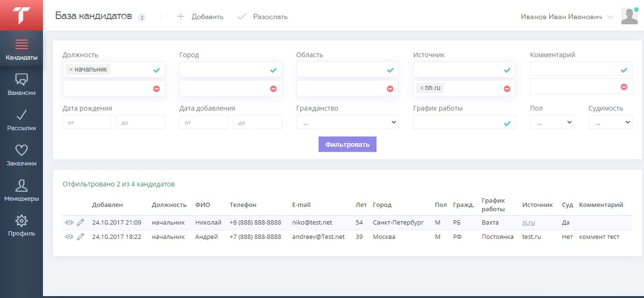This screenshot has height=298, width=644.
Task: Click Добавить in the top bar
Action: [x=200, y=17]
